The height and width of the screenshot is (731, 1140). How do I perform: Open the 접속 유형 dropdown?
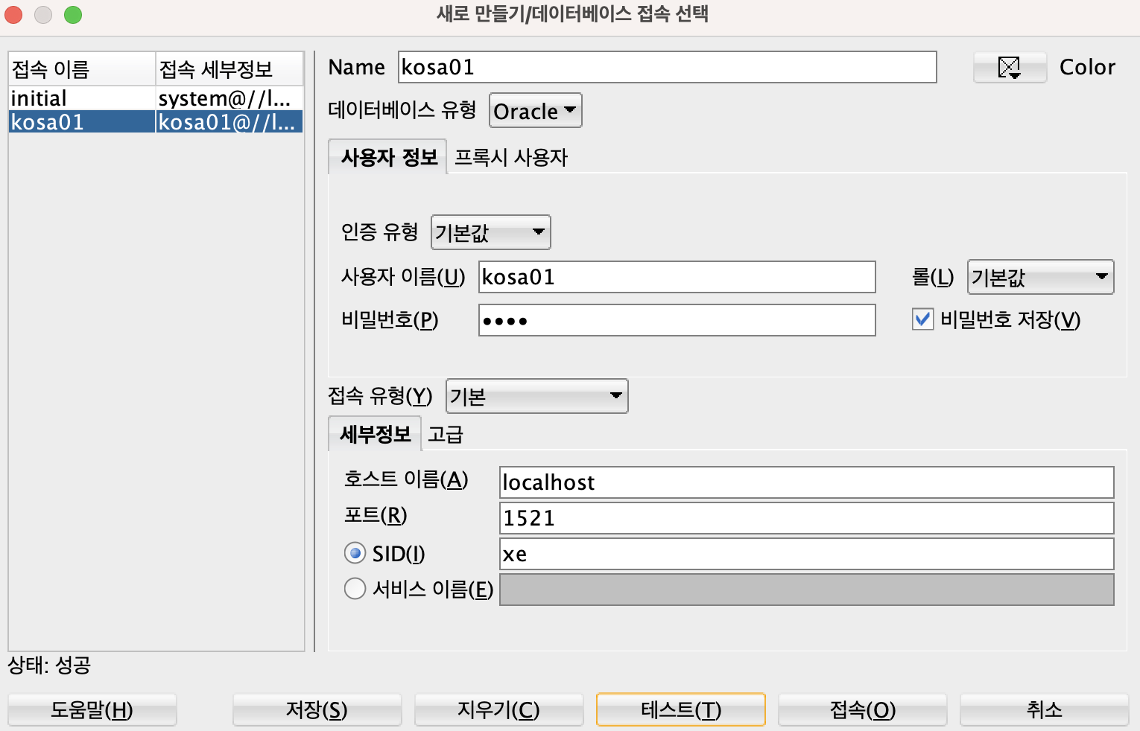click(536, 396)
